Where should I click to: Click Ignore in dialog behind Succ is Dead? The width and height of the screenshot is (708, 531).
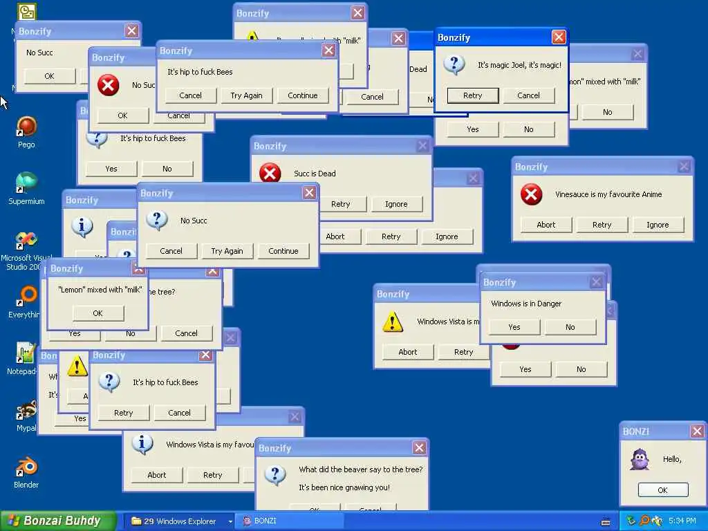click(447, 236)
